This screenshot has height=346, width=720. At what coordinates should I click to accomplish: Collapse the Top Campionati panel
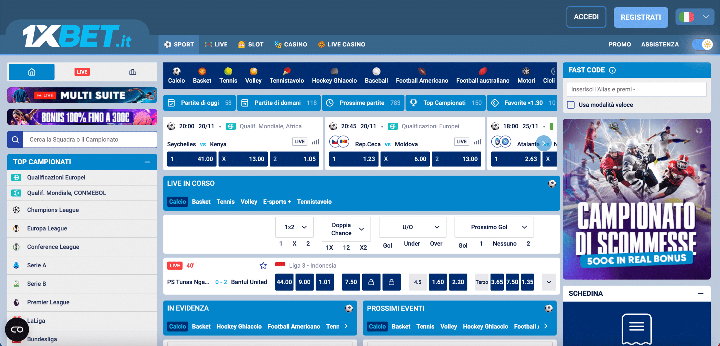pos(147,162)
